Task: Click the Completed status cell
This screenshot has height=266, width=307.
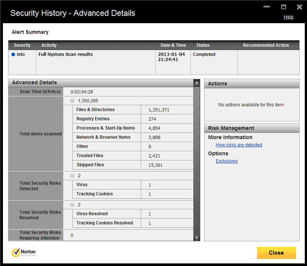Action: click(x=204, y=54)
